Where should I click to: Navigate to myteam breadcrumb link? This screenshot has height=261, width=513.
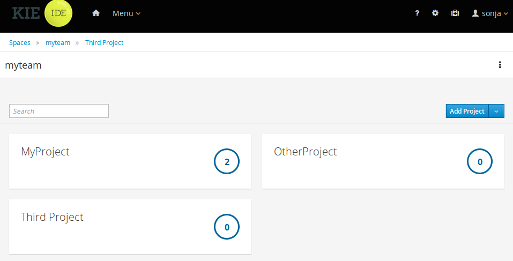point(58,42)
